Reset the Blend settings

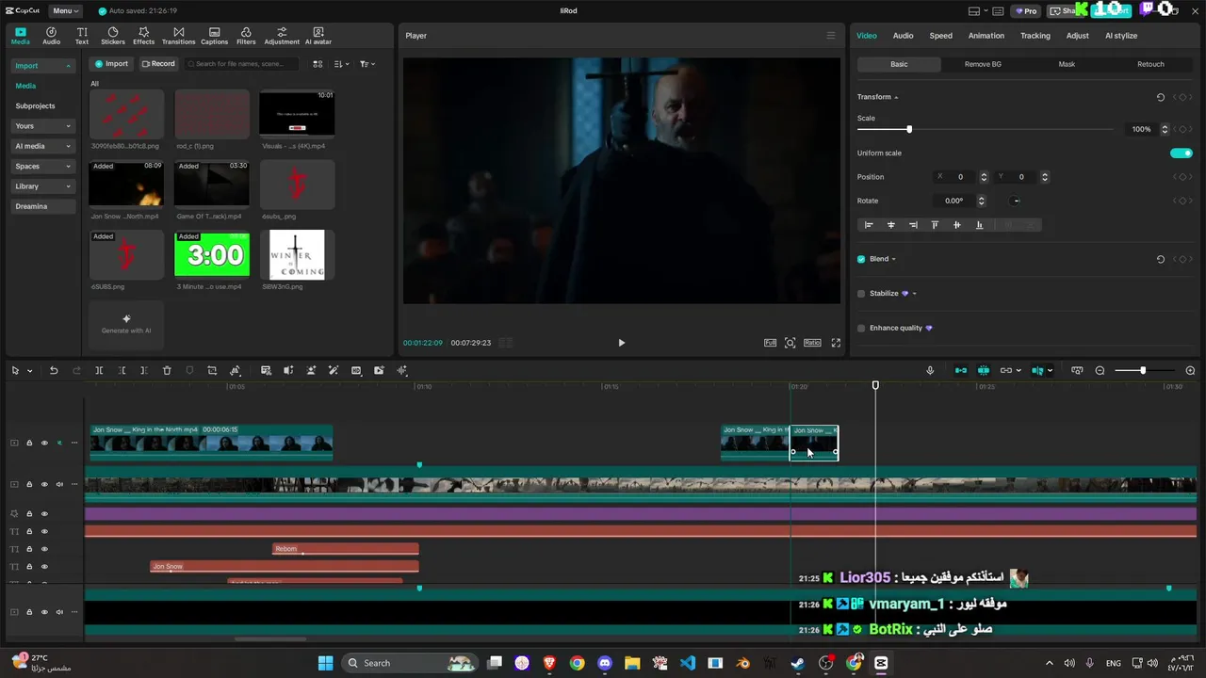point(1161,259)
